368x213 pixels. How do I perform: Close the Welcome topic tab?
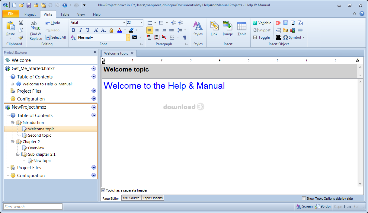click(x=132, y=53)
